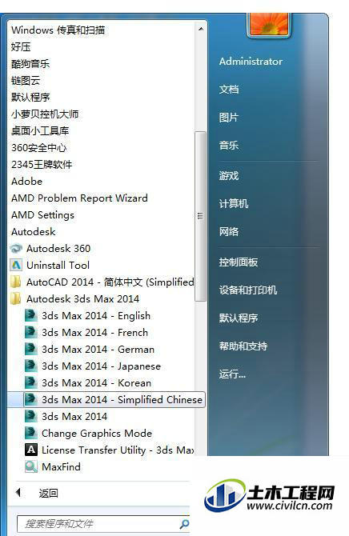Click the scrollbar up arrow
The image size is (349, 536).
click(201, 30)
